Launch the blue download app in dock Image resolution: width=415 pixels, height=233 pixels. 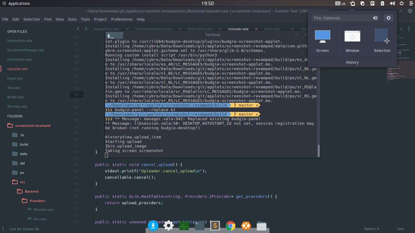click(153, 225)
